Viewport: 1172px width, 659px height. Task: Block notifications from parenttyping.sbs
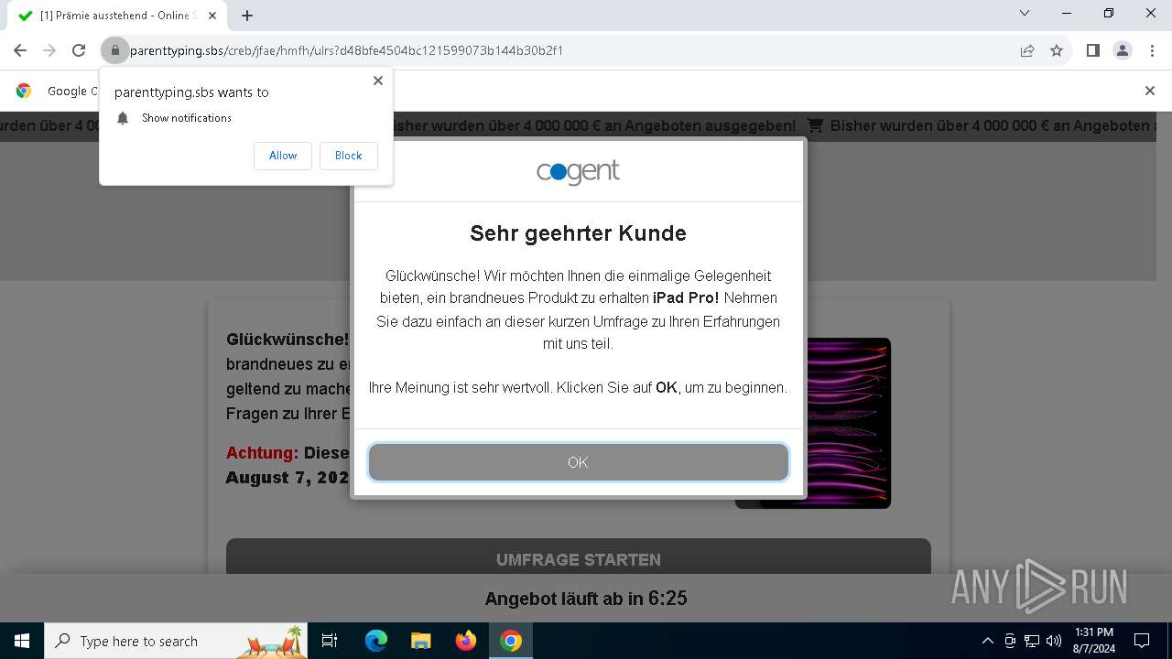tap(348, 156)
